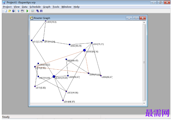The image size is (174, 121).
Task: Click the new project page icon
Action: coord(6,11)
